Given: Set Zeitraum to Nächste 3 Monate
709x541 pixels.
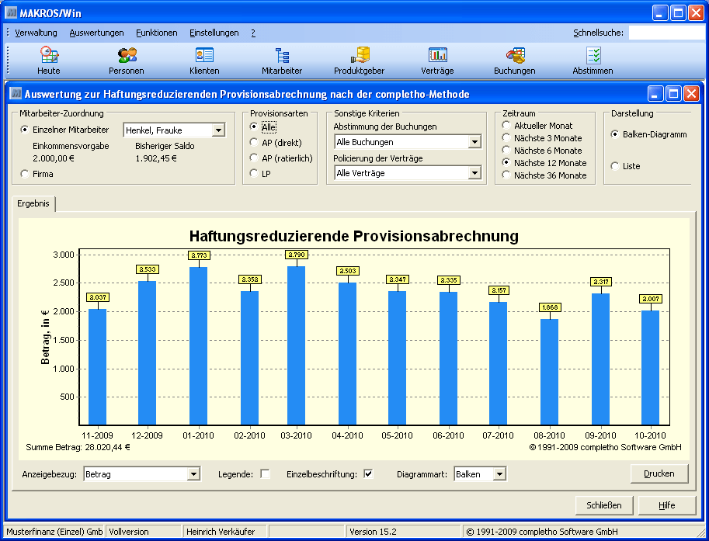Looking at the screenshot, I should [x=506, y=138].
